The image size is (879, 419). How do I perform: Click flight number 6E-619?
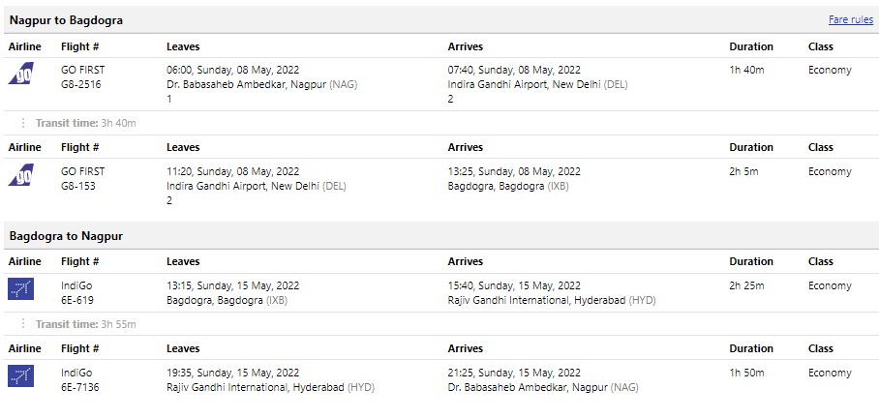point(78,300)
